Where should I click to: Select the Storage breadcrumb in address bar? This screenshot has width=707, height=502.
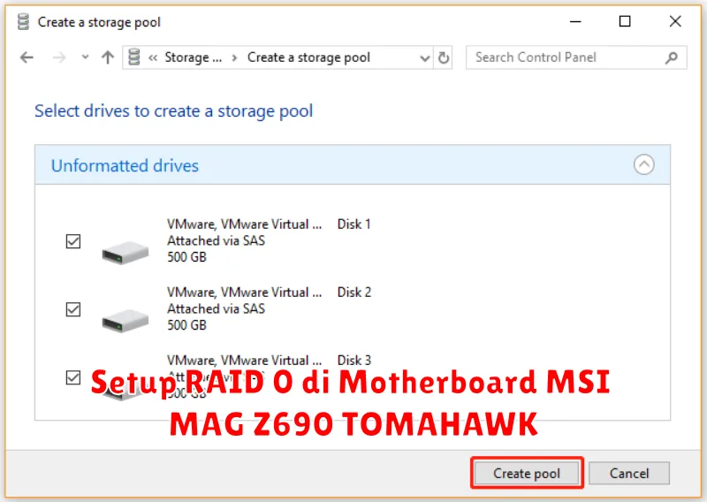(x=186, y=57)
